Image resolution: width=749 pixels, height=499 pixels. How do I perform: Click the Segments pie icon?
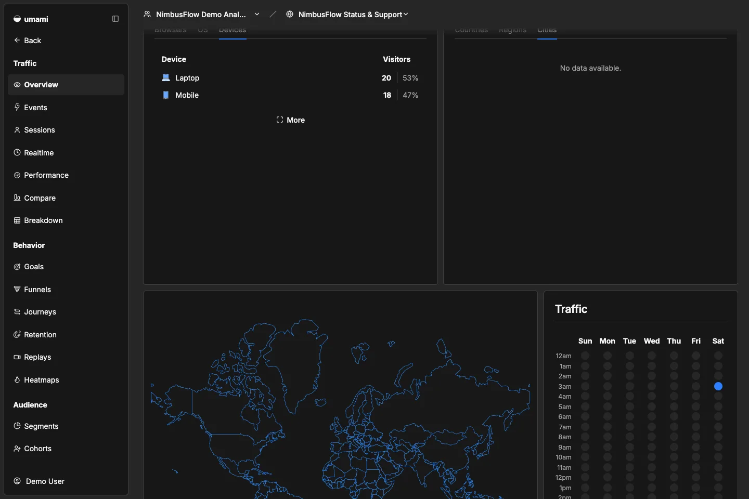[x=17, y=426]
